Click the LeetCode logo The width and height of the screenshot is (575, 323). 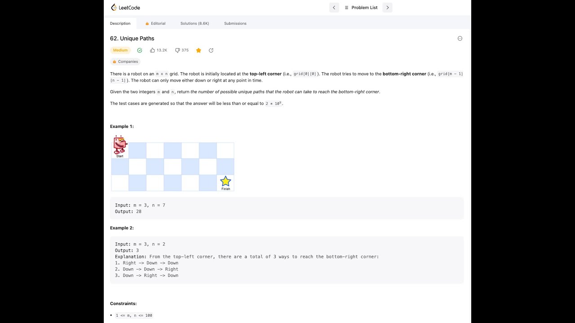pos(125,8)
